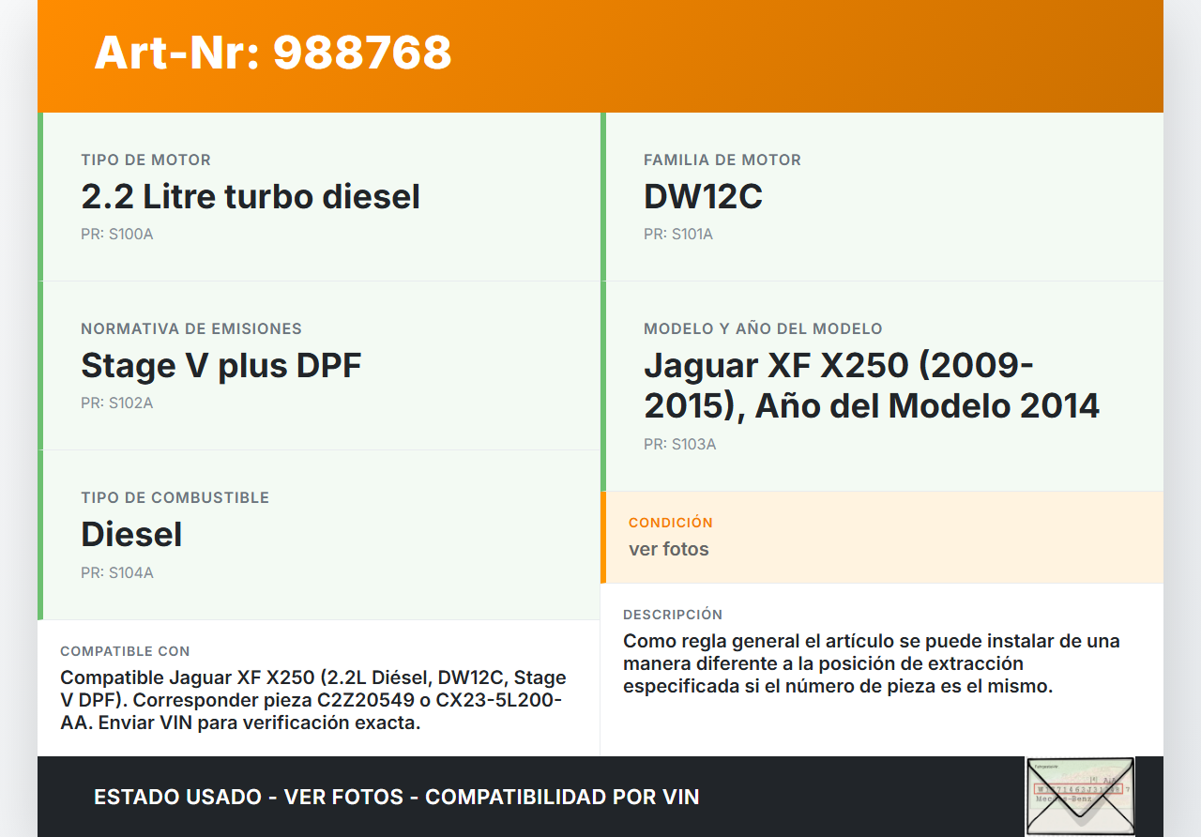The image size is (1201, 837).
Task: Click the 'ver fotos' condition text
Action: click(669, 550)
